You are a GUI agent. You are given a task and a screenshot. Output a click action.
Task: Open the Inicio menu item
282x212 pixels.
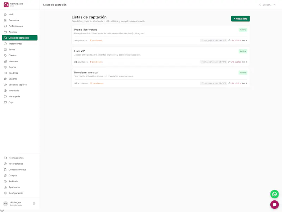point(20,14)
